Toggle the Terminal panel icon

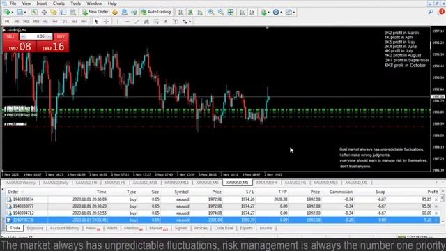point(63,13)
